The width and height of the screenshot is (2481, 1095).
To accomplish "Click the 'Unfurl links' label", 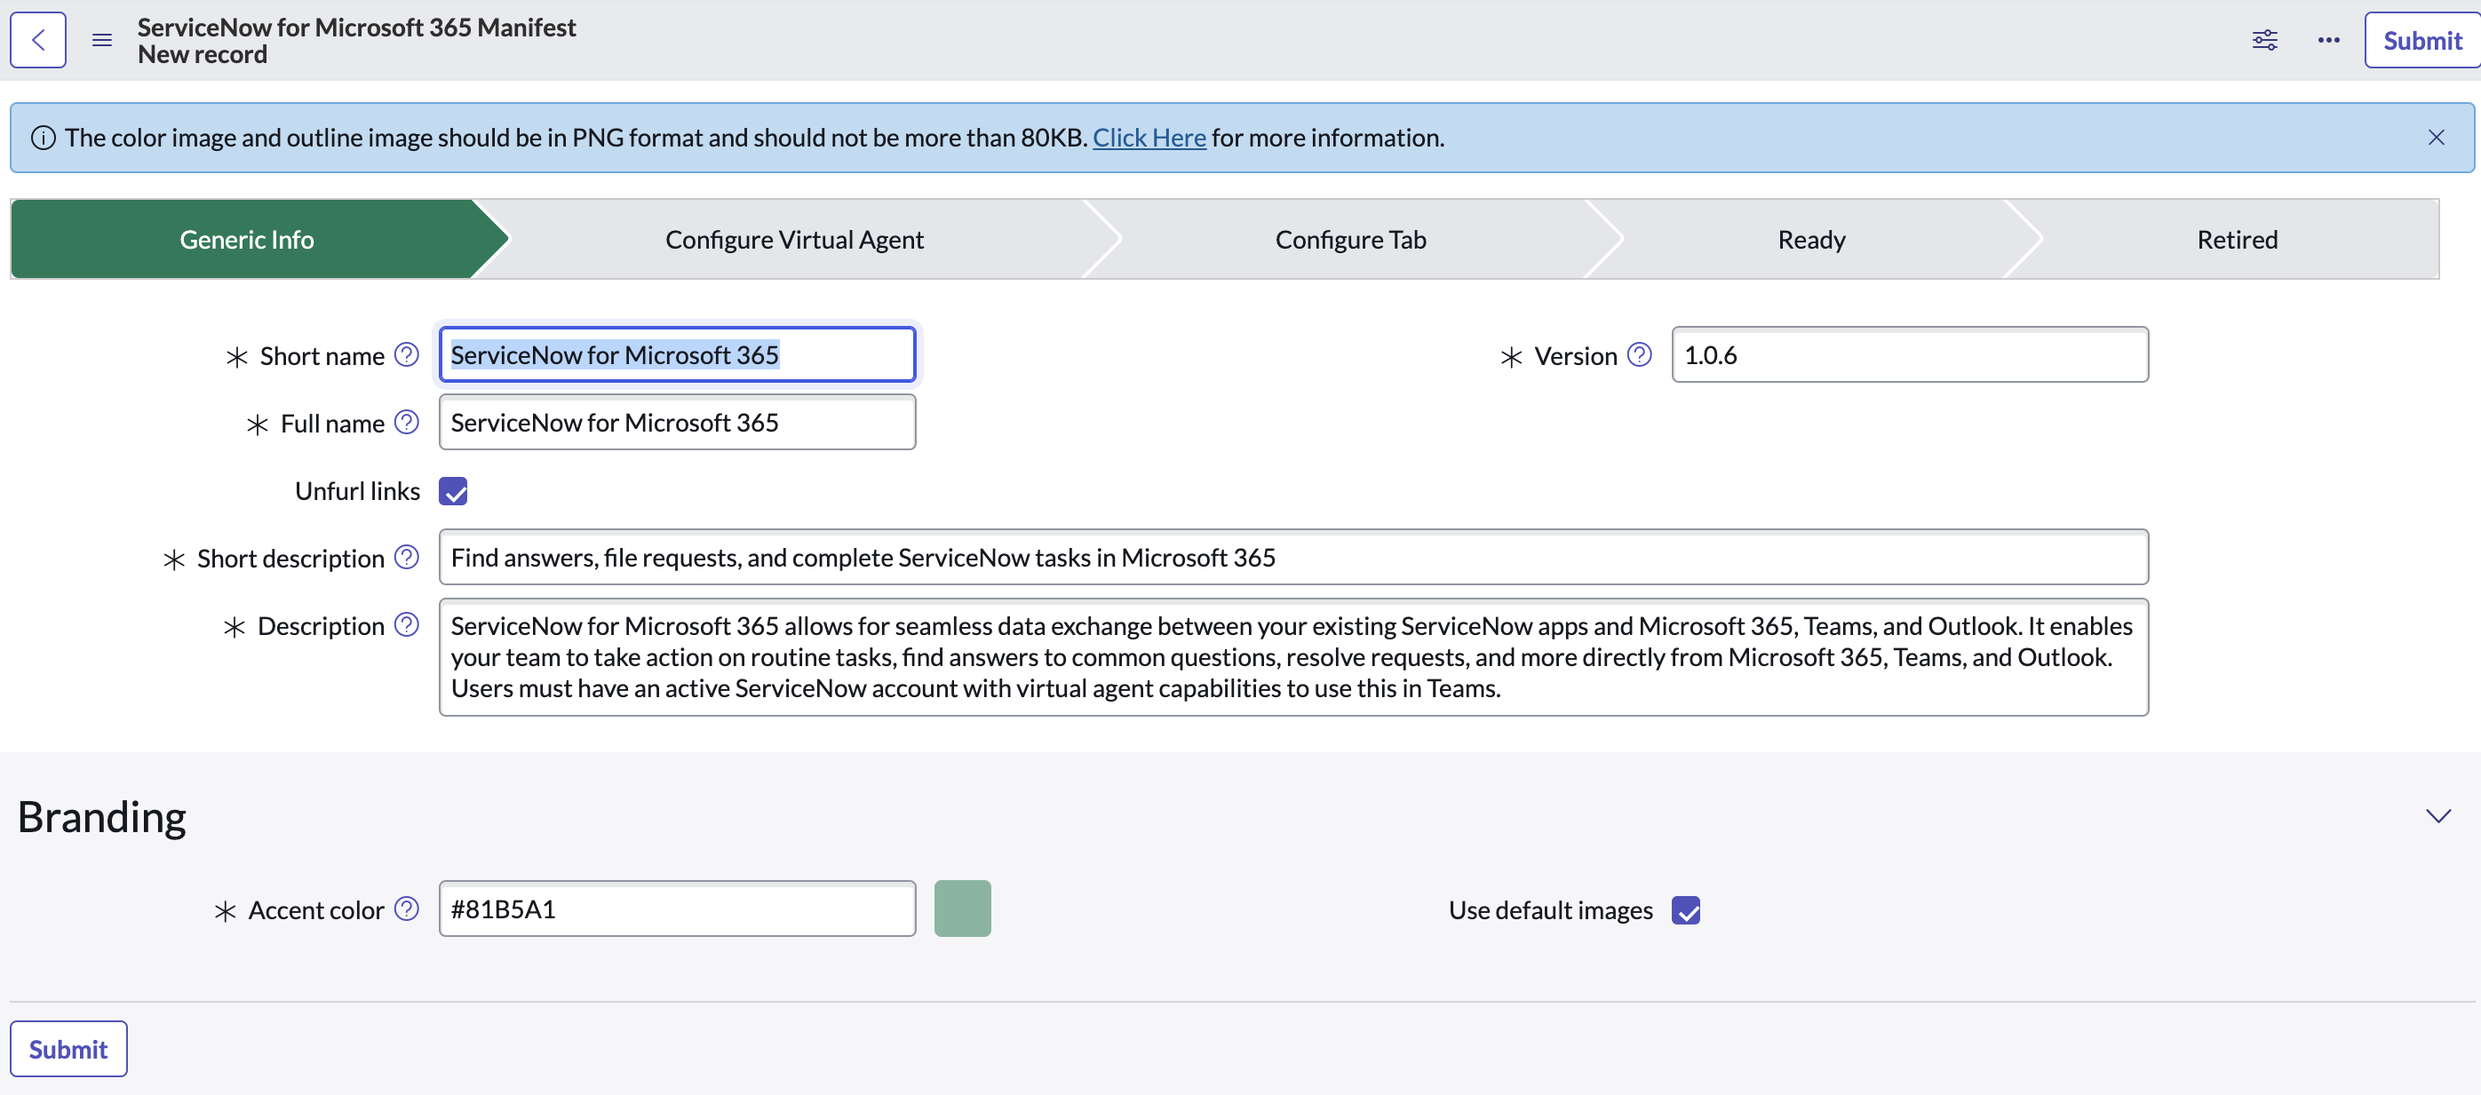I will pos(357,491).
